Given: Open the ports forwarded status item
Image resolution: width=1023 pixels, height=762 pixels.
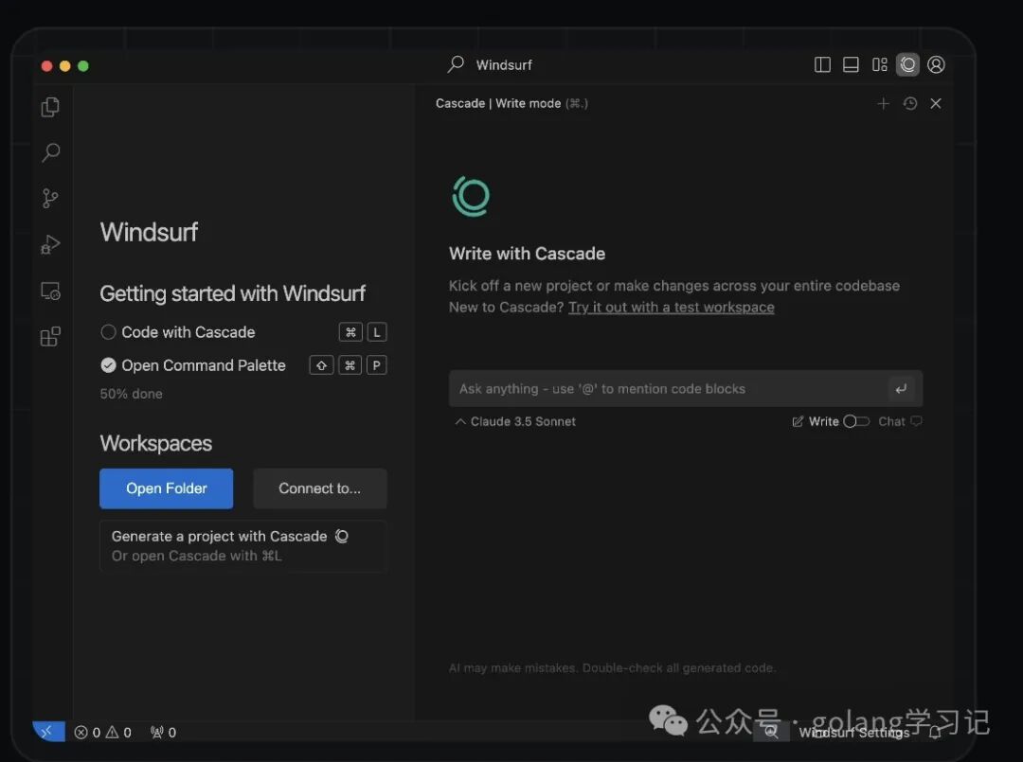Looking at the screenshot, I should pyautogui.click(x=163, y=733).
